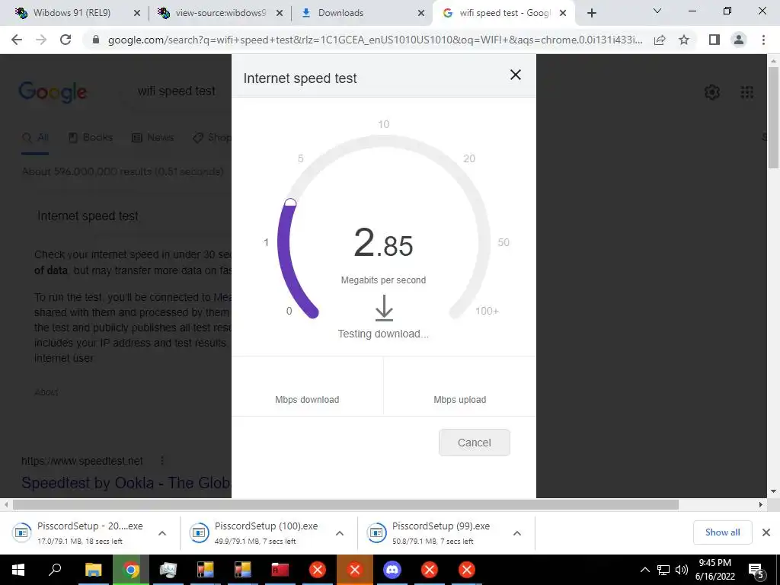780x585 pixels.
Task: Click Show all downloads
Action: (722, 532)
